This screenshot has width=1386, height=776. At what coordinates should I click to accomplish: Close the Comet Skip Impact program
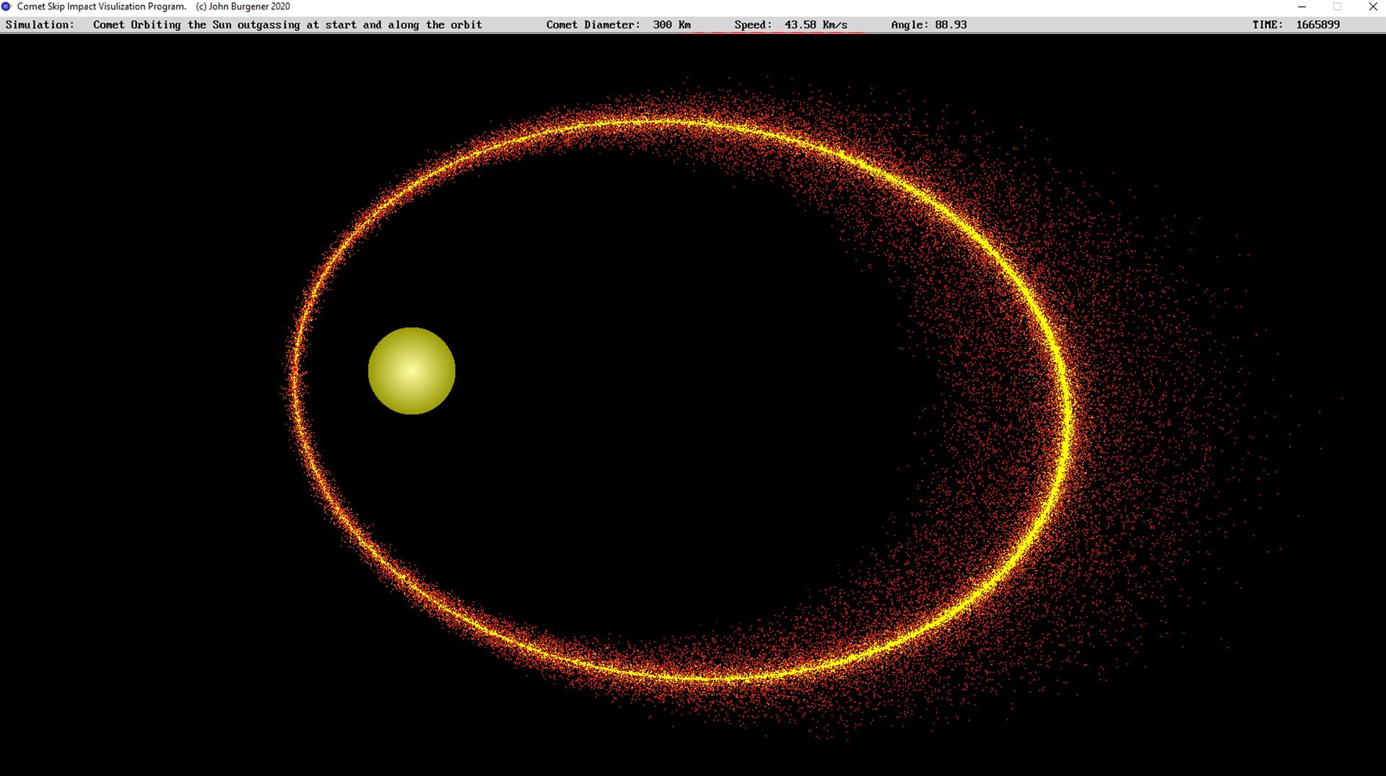[1372, 6]
